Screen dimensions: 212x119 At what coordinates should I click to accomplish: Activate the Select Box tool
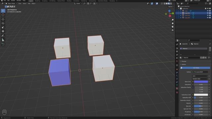3,11
